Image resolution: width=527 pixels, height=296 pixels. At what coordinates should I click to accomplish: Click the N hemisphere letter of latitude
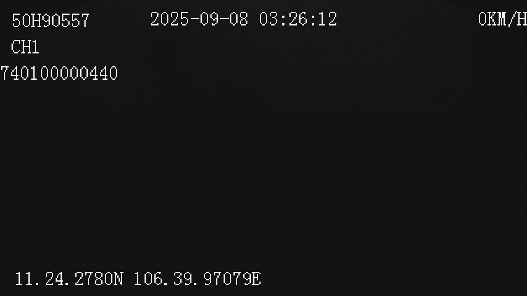pos(118,279)
